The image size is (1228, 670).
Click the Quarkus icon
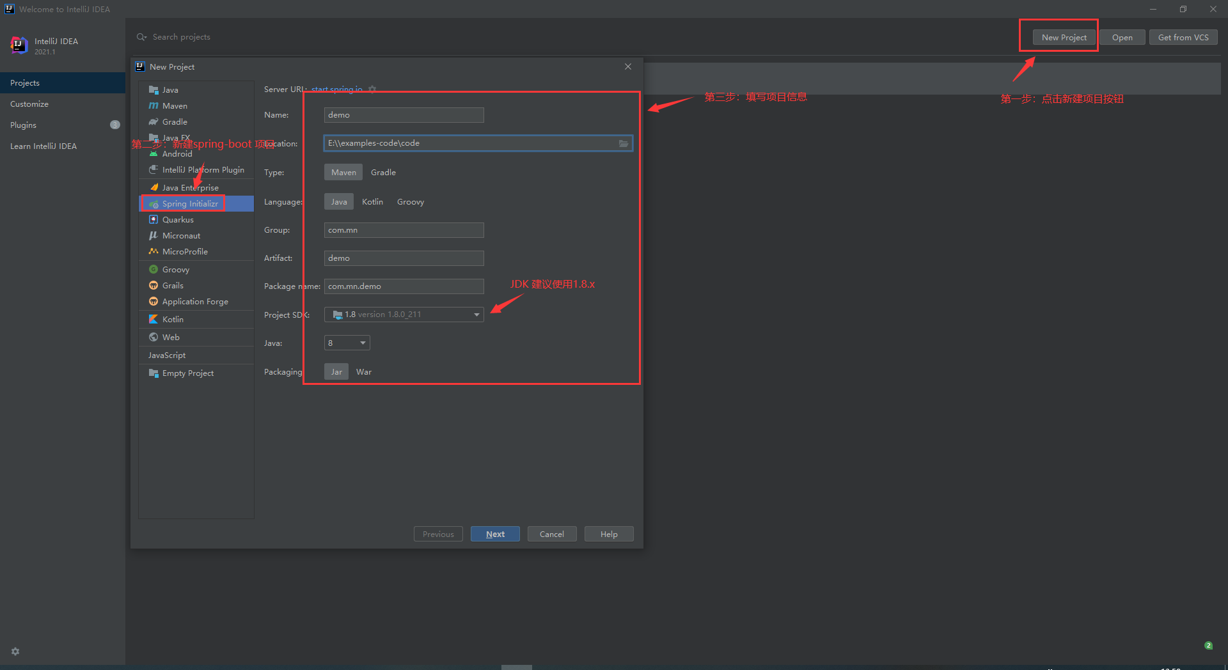(153, 220)
